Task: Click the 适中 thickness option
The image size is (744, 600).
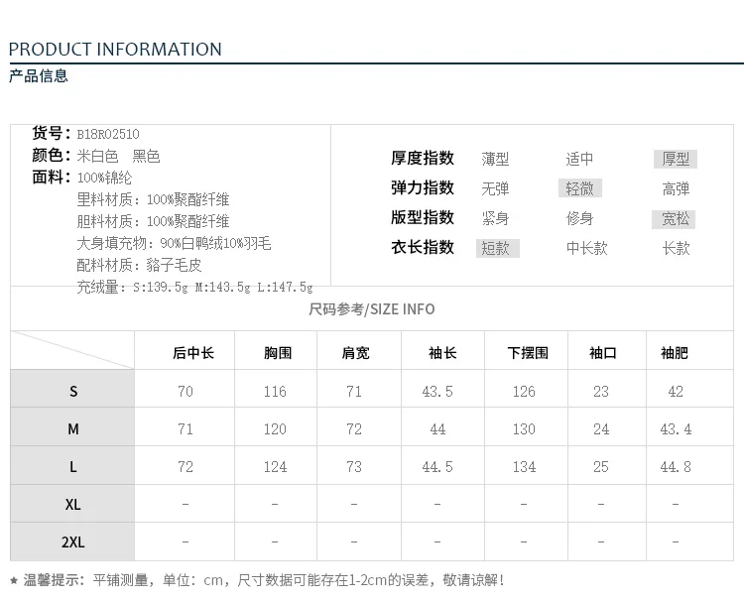Action: [579, 159]
